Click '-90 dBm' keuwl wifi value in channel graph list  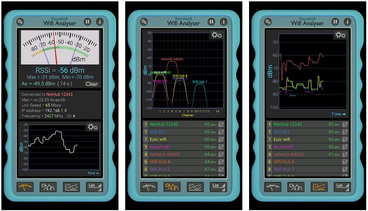(x=210, y=147)
